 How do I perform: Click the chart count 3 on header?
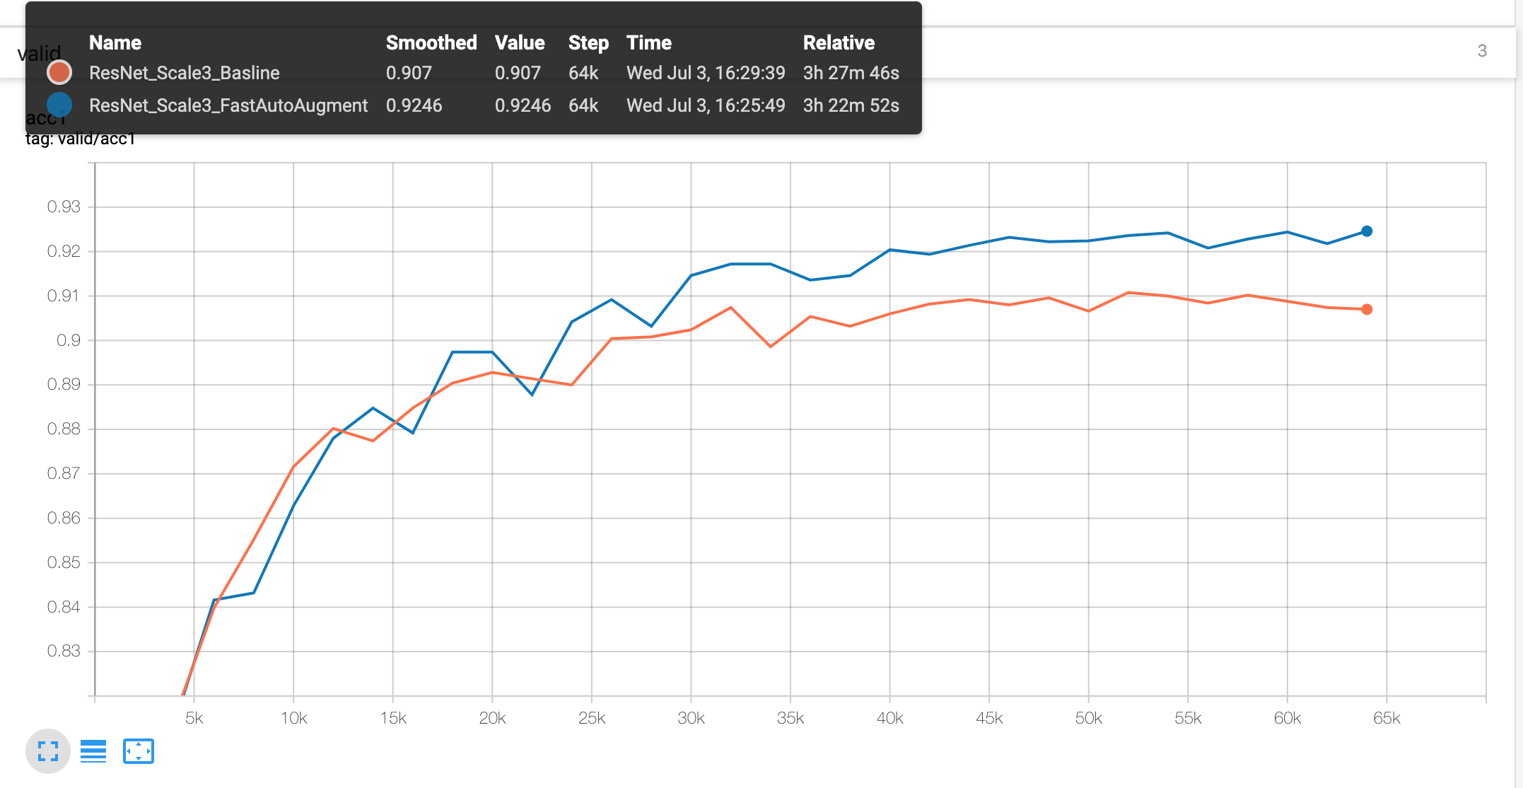pyautogui.click(x=1482, y=51)
